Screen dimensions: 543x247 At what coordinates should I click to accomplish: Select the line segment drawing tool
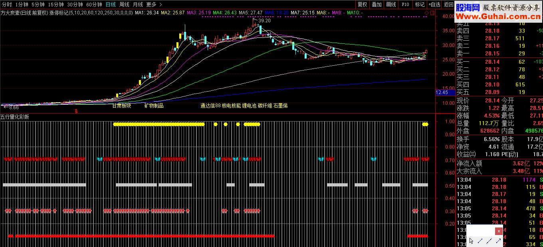tap(480, 241)
